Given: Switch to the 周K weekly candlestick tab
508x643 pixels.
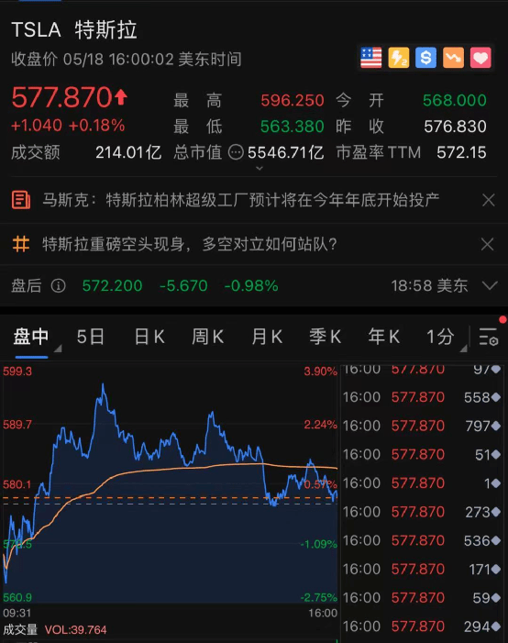Looking at the screenshot, I should click(208, 337).
